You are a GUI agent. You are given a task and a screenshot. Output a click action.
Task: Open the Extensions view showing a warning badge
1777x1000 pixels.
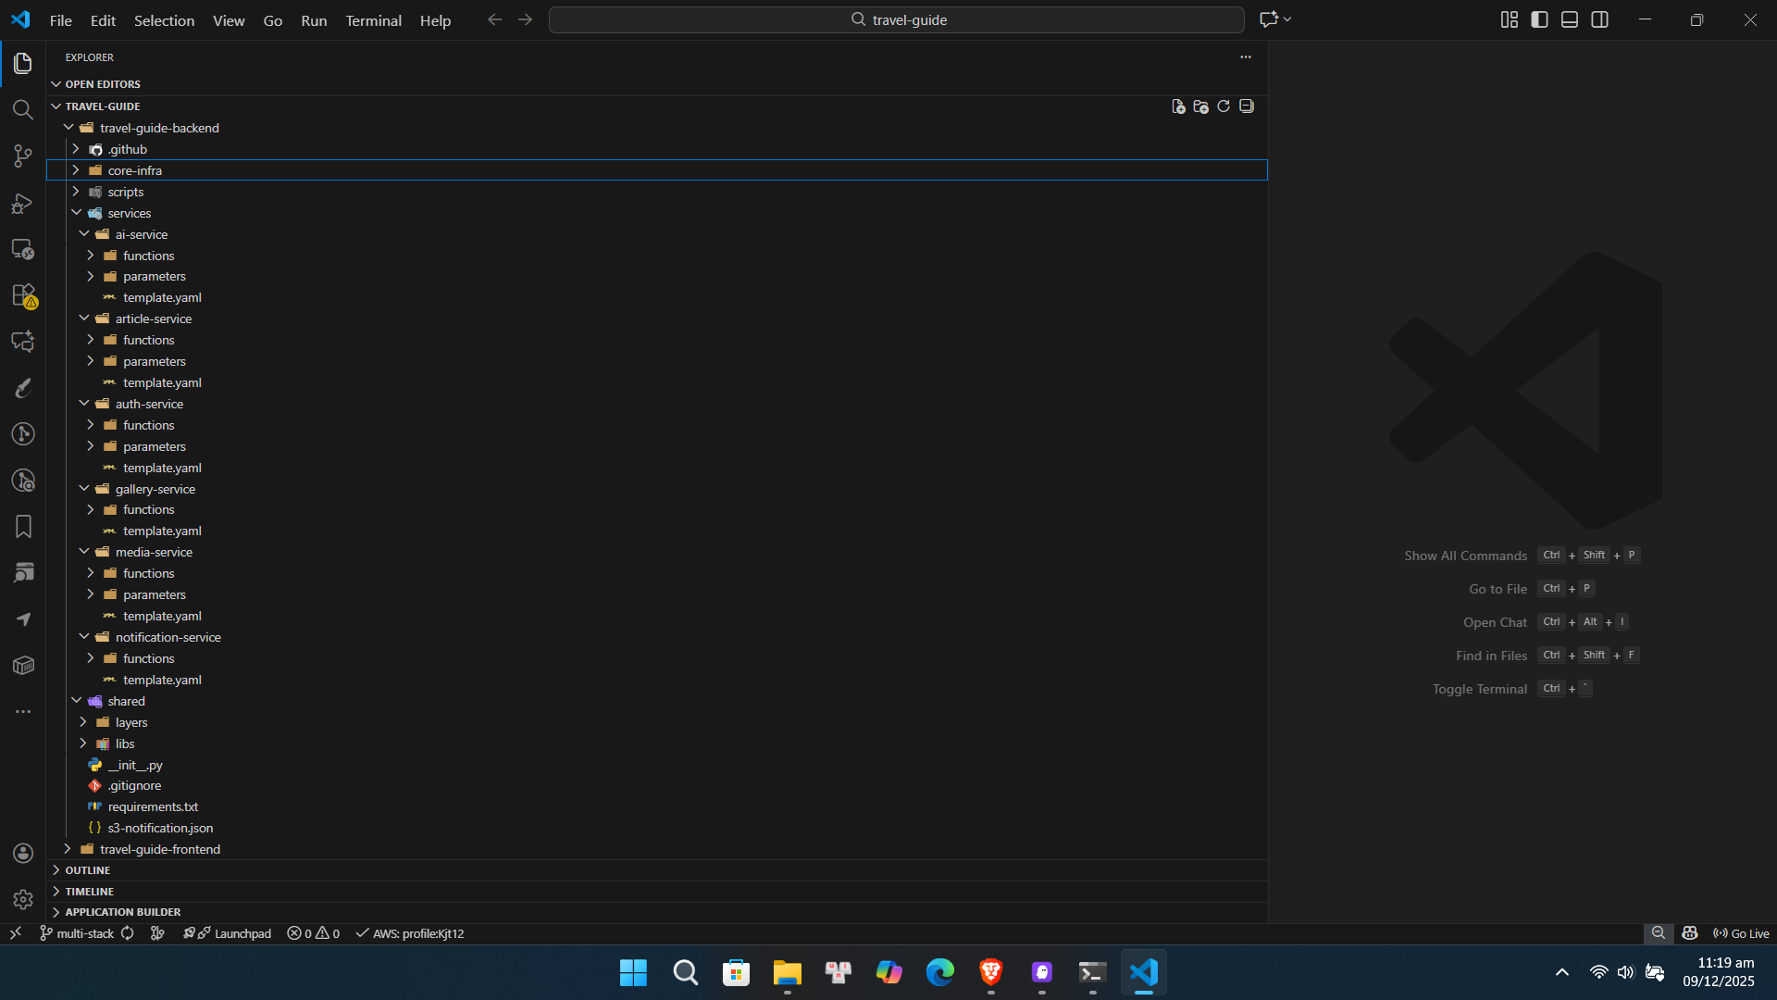coord(22,296)
